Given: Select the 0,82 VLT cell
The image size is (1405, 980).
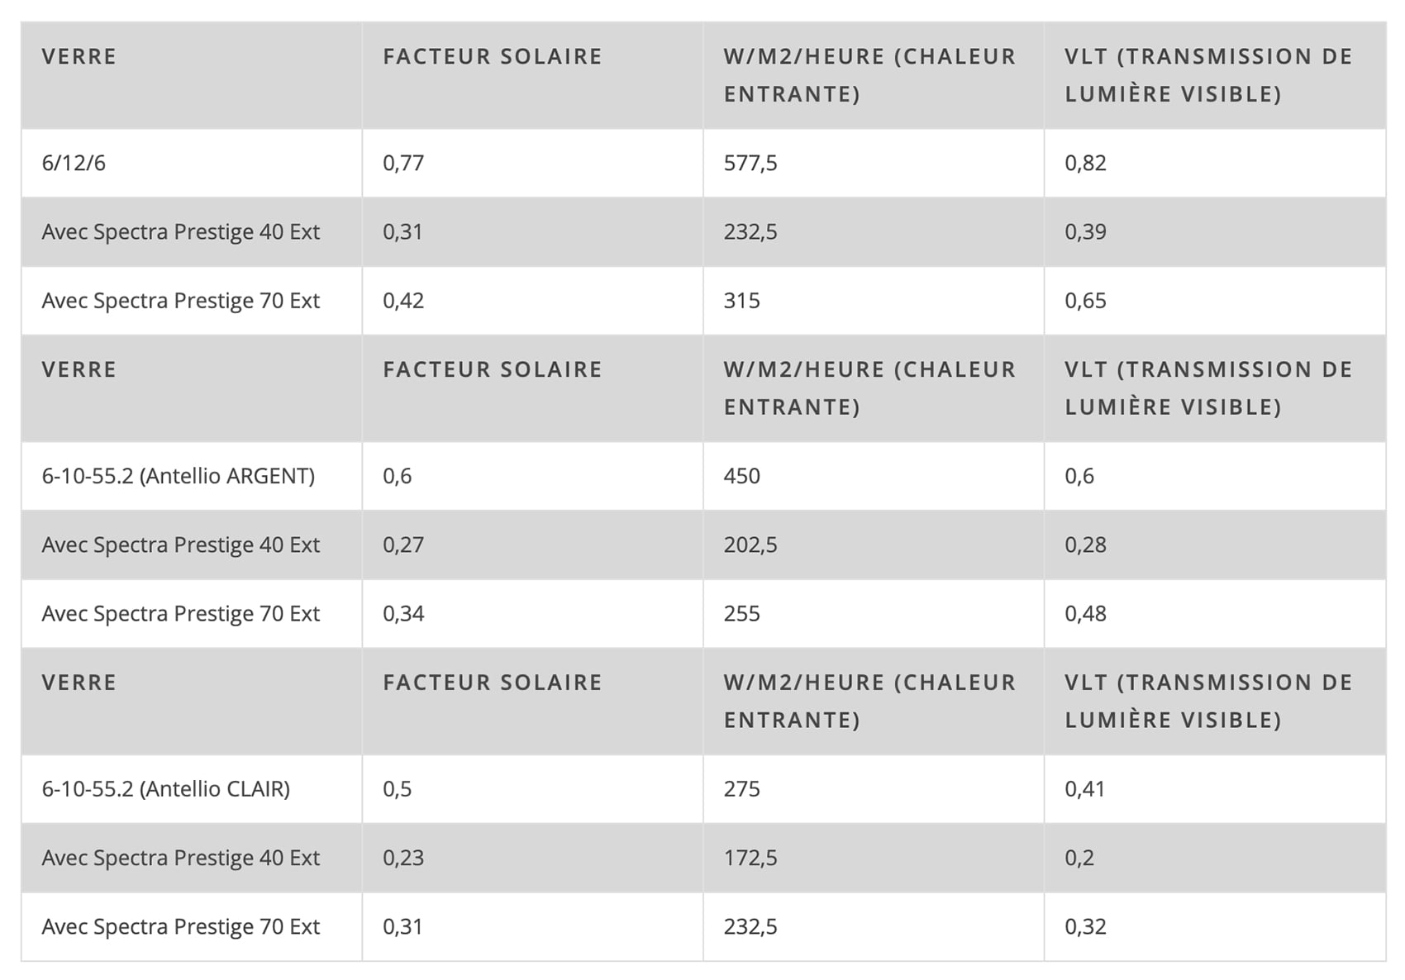Looking at the screenshot, I should pos(1085,163).
